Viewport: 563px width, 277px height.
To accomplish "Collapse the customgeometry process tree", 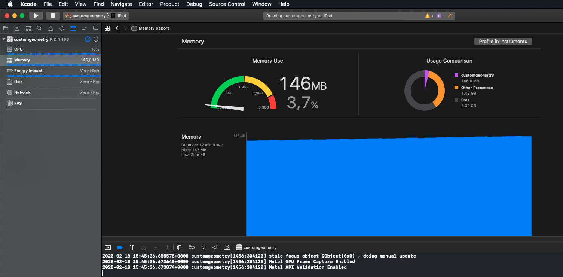I will [4, 39].
